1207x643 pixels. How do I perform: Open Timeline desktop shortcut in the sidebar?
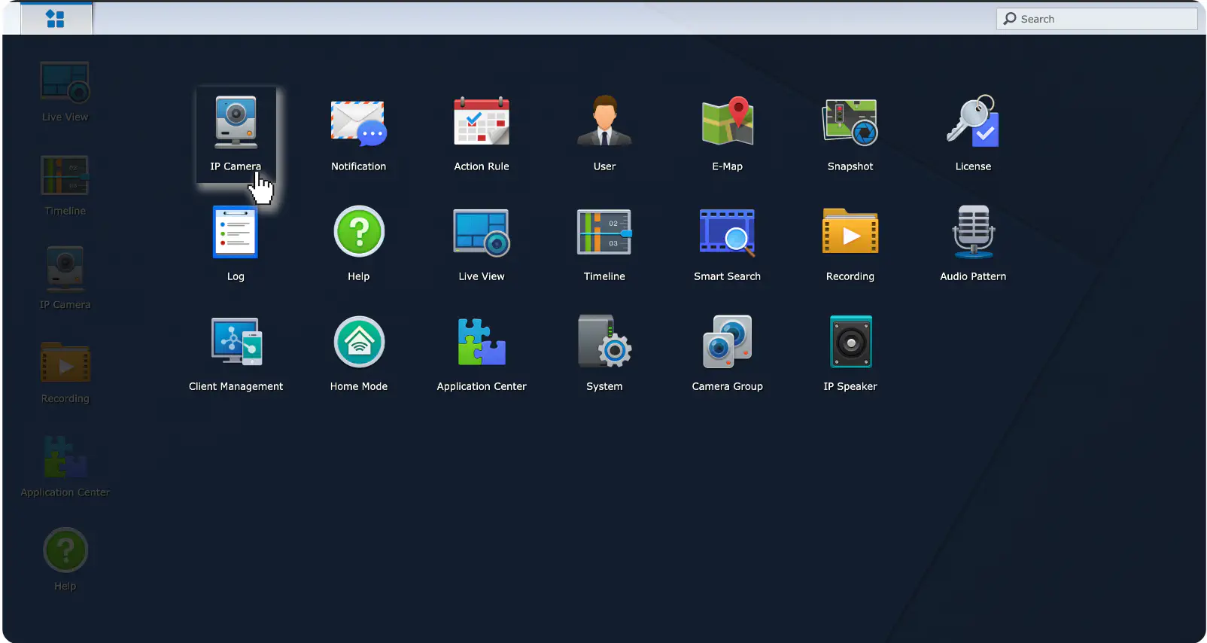[x=65, y=185]
